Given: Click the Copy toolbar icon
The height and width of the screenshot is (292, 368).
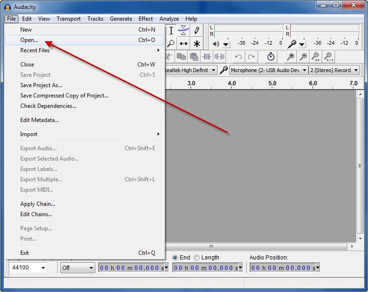Looking at the screenshot, I should [181, 57].
